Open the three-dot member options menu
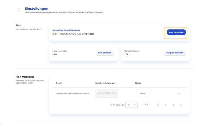This screenshot has width=209, height=125. tap(179, 94)
